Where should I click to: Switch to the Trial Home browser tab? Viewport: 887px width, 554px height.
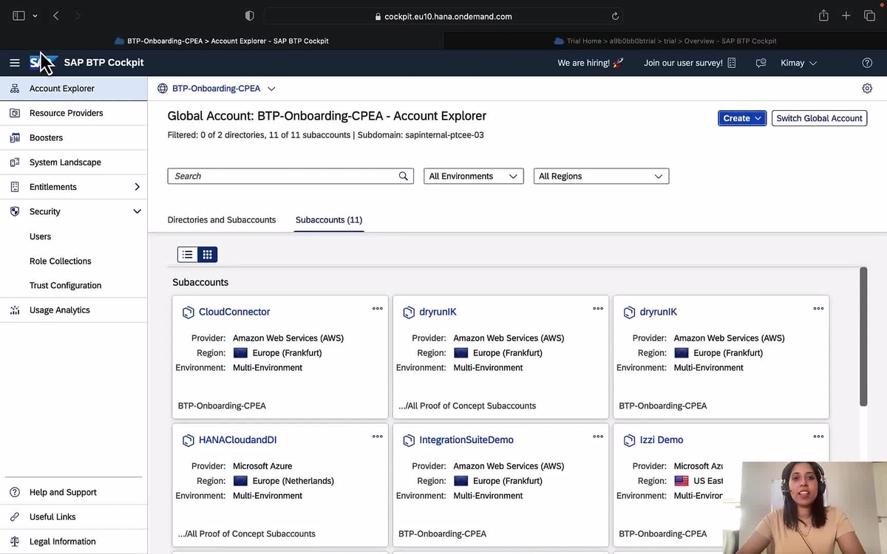tap(665, 41)
